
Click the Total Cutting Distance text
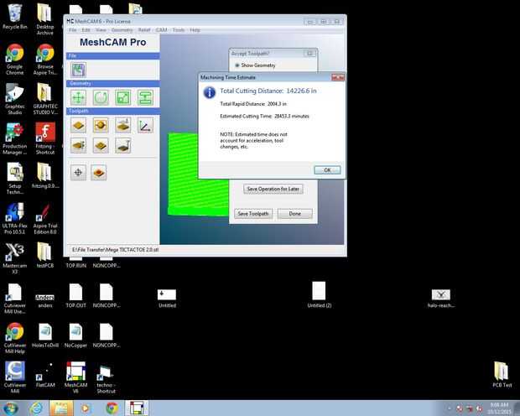[268, 91]
